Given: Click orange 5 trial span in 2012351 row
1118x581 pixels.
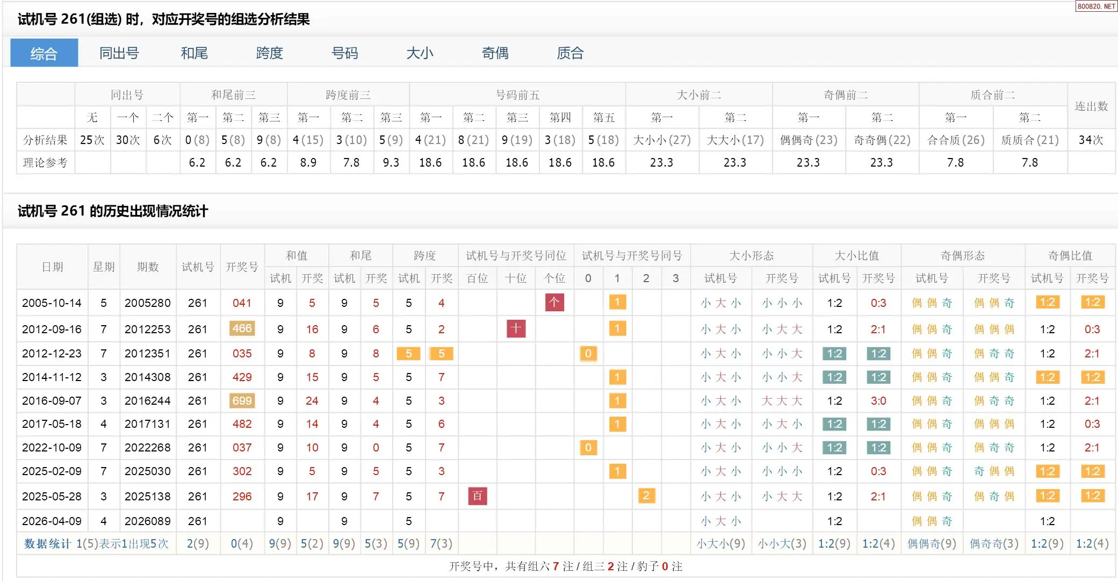Looking at the screenshot, I should 408,354.
